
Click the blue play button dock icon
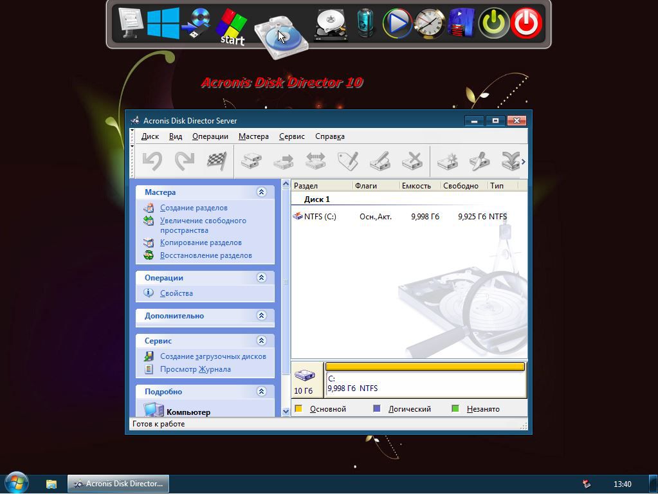397,23
